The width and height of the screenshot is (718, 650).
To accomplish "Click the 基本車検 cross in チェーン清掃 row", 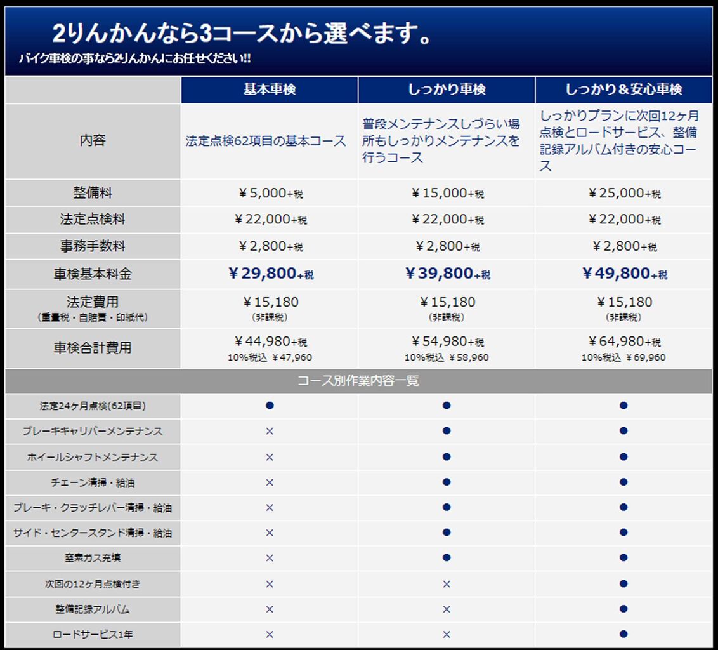I will (270, 482).
